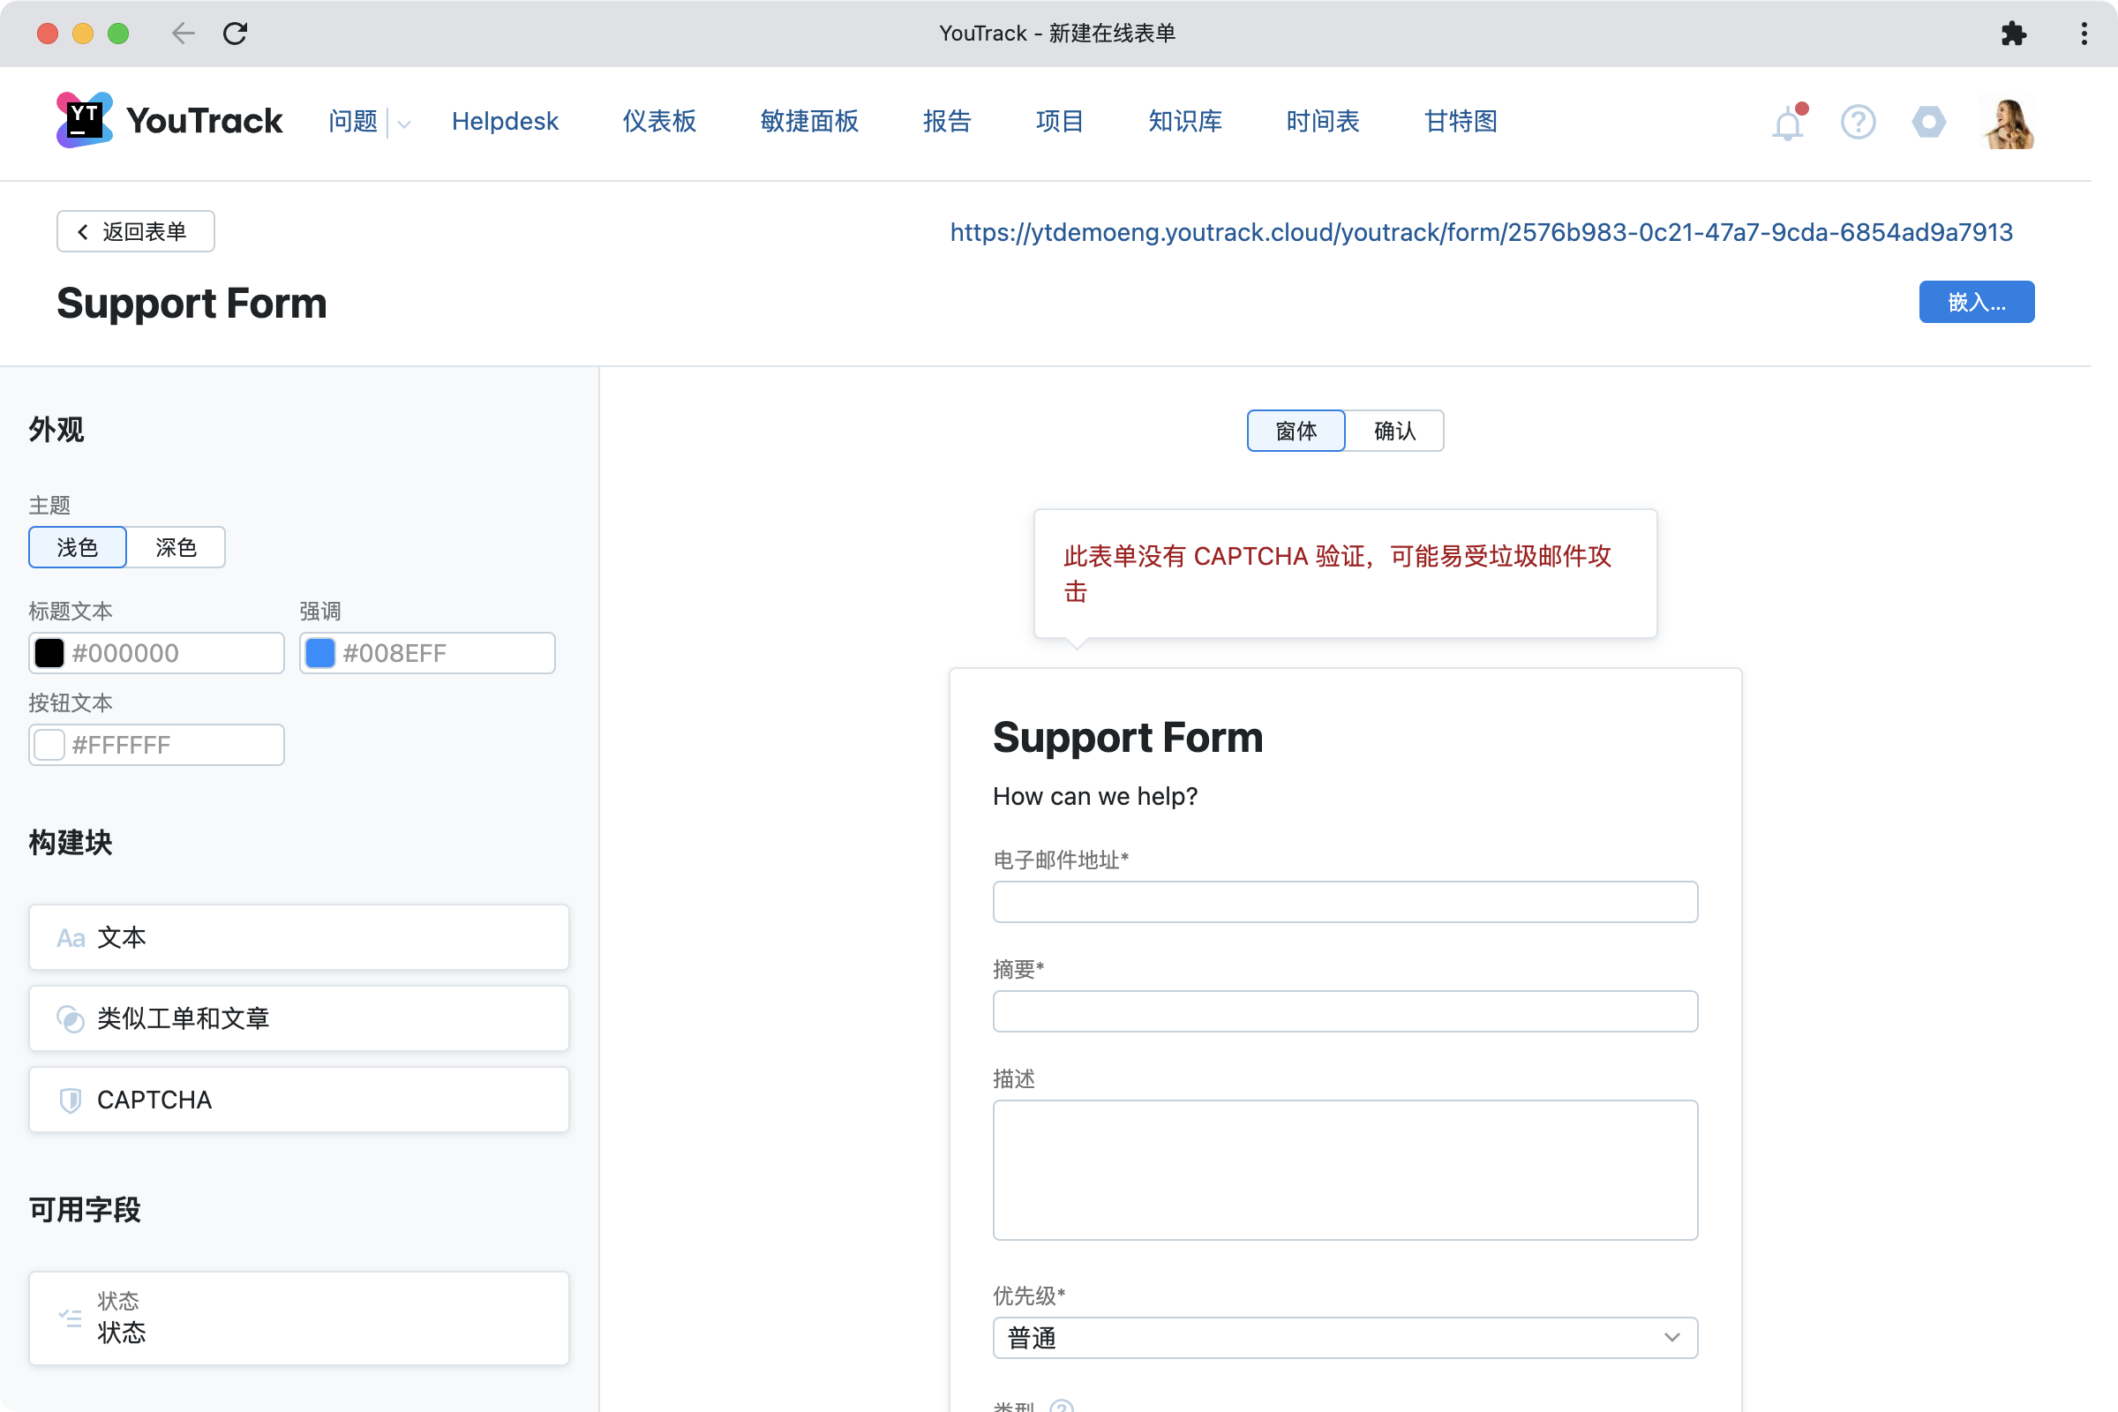Click the 电子邮件地址 input field

(x=1345, y=901)
